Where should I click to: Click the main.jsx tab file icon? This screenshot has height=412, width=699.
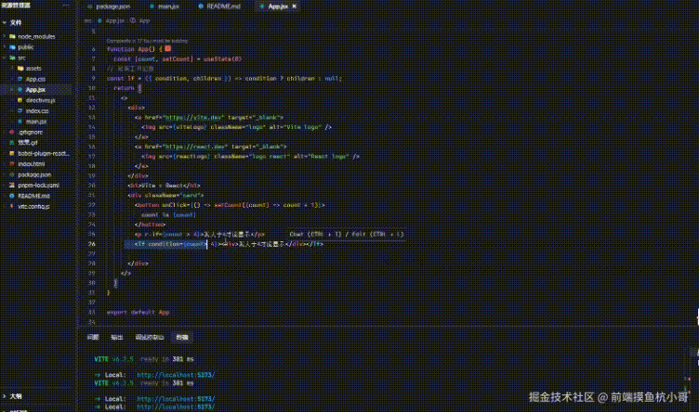coord(152,6)
